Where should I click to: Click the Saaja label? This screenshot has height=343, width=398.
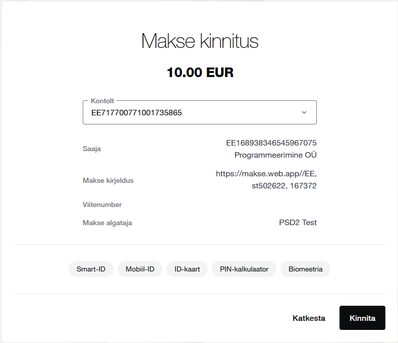(x=91, y=149)
